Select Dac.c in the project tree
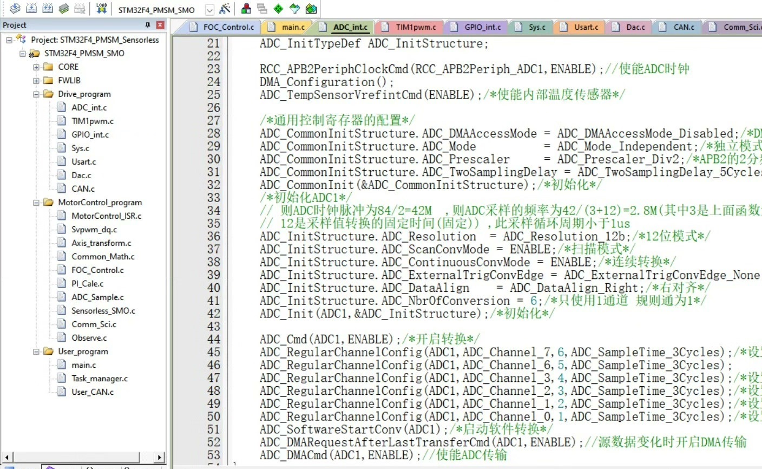The image size is (762, 469). [x=81, y=175]
